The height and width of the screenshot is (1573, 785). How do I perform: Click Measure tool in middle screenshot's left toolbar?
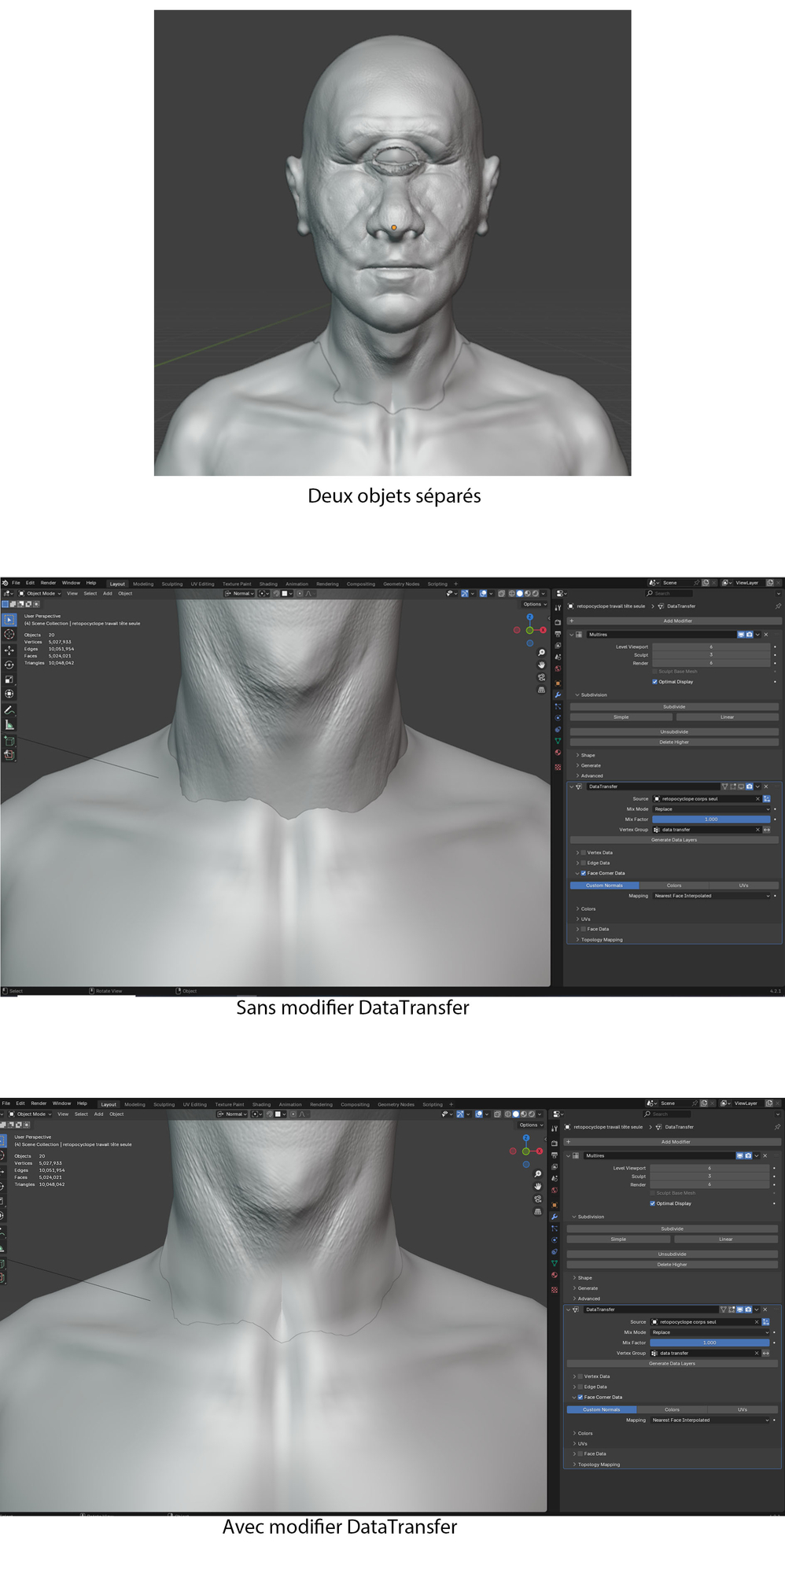click(9, 725)
